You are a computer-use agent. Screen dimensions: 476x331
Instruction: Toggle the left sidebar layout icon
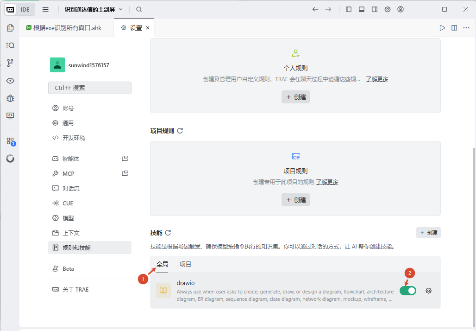click(x=349, y=9)
